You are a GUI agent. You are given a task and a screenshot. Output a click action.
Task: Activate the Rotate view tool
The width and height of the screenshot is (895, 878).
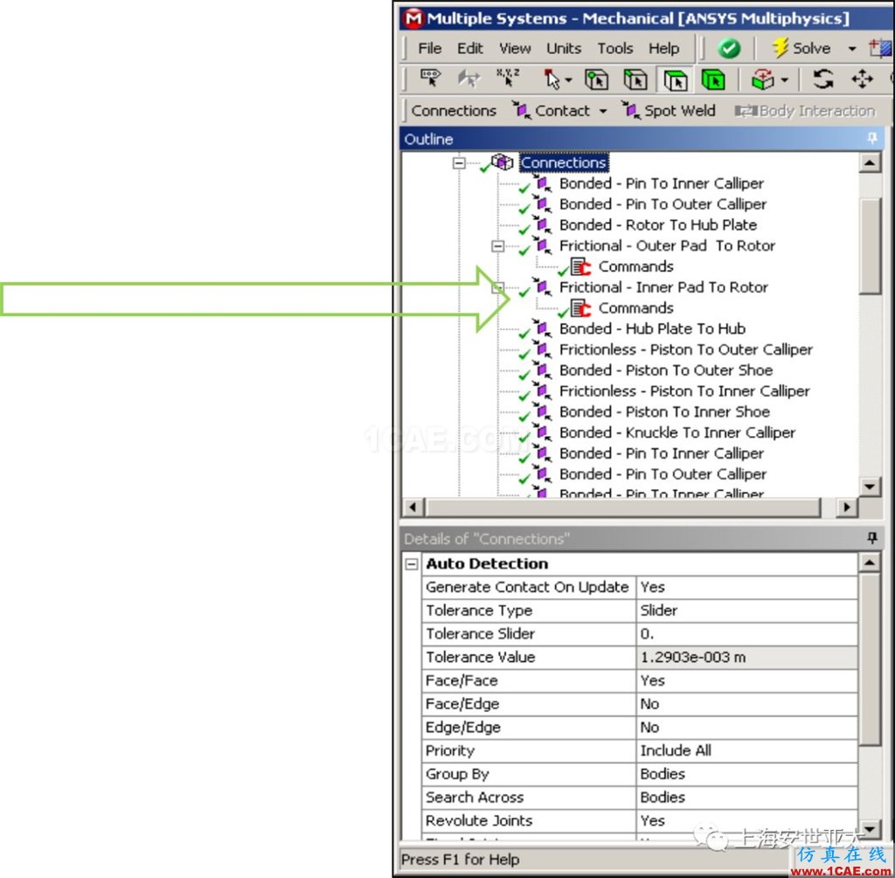pos(823,79)
